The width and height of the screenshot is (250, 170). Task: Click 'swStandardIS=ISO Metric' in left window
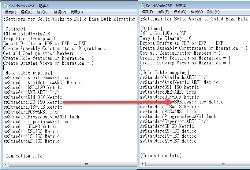coord(32,136)
